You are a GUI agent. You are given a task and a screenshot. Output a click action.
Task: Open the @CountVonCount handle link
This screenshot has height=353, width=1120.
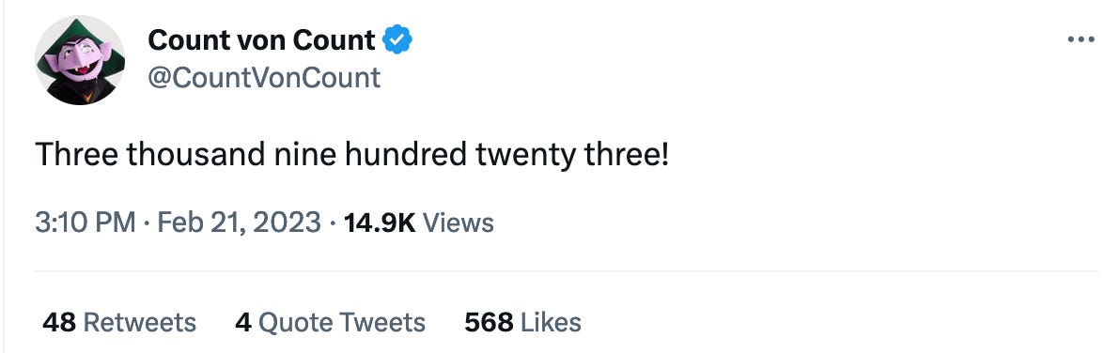tap(264, 77)
